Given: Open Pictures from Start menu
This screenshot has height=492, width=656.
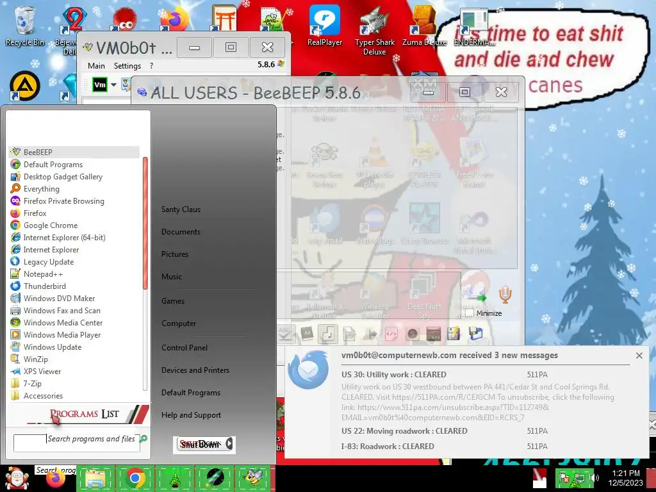Looking at the screenshot, I should (175, 254).
